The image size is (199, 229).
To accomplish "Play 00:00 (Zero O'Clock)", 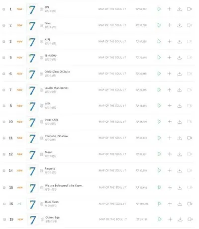I will coord(159,74).
